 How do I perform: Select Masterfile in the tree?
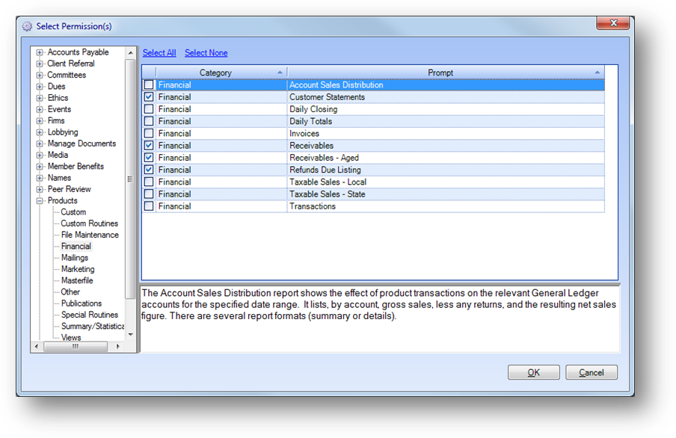pos(77,280)
